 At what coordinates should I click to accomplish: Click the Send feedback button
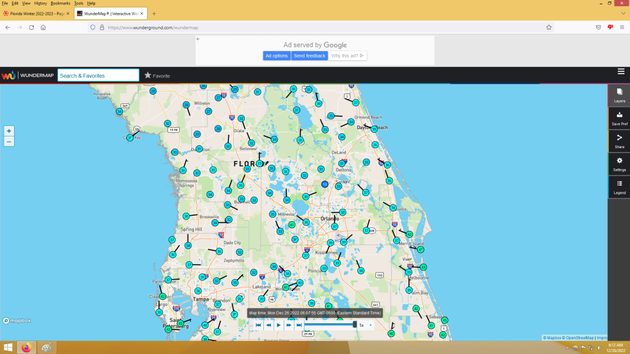tap(309, 56)
